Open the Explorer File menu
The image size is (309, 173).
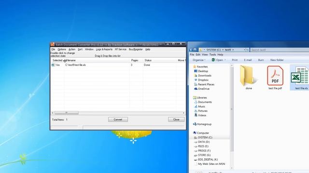(192, 55)
